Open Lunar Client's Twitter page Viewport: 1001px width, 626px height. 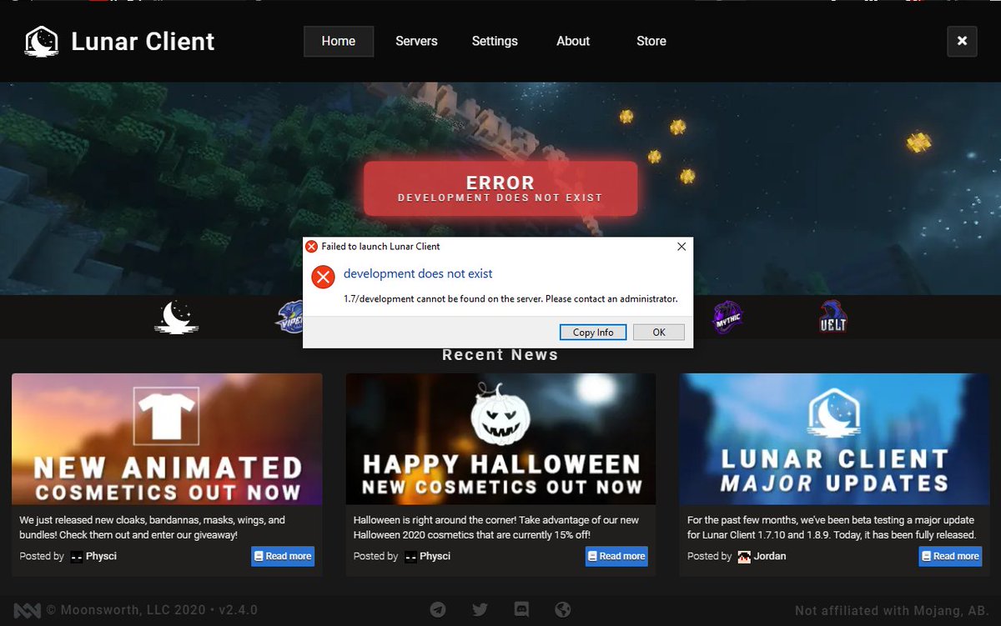(x=480, y=609)
